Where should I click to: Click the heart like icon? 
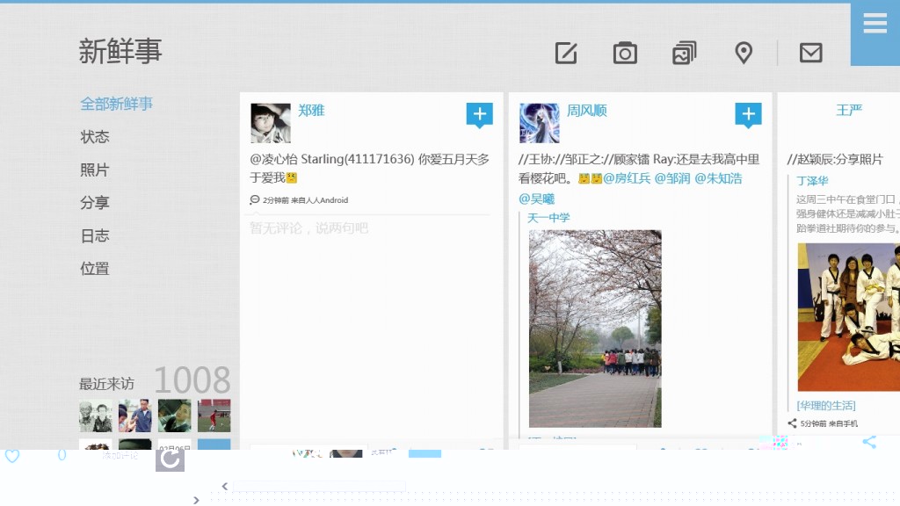coord(12,456)
